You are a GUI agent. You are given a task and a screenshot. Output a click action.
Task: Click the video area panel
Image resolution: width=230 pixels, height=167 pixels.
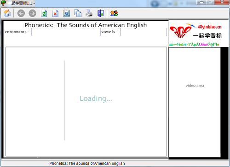[195, 102]
